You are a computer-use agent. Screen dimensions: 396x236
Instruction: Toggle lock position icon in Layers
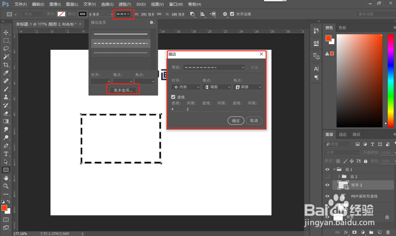[x=352, y=161]
